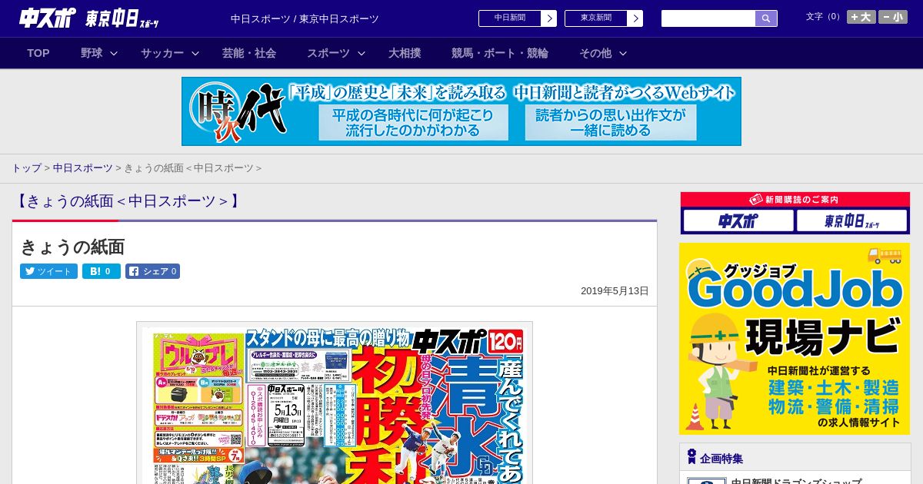Click the Hatena B! bookmark button
The height and width of the screenshot is (484, 923).
pos(102,271)
